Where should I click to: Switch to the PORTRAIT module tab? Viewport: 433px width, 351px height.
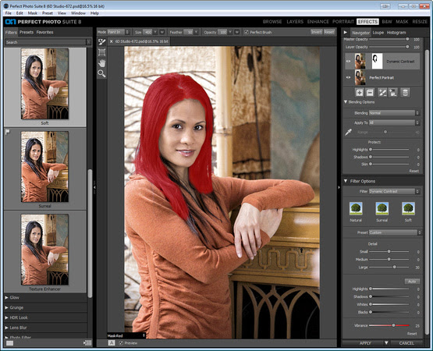point(343,22)
